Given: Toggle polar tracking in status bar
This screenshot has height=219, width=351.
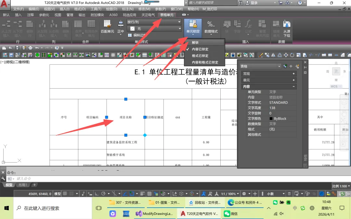Looking at the screenshot, I should (103, 194).
